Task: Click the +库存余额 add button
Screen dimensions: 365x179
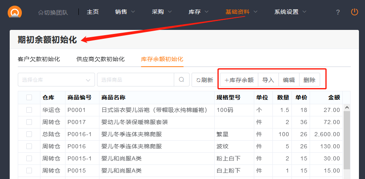Action: click(239, 80)
